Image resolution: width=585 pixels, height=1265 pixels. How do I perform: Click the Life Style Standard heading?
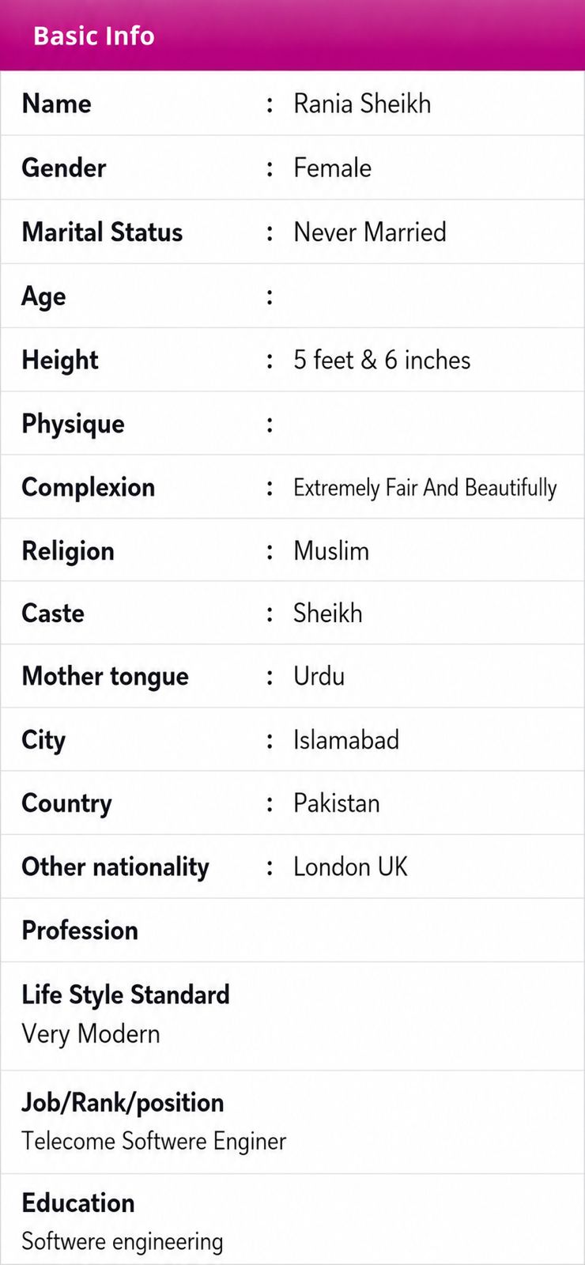pos(126,995)
